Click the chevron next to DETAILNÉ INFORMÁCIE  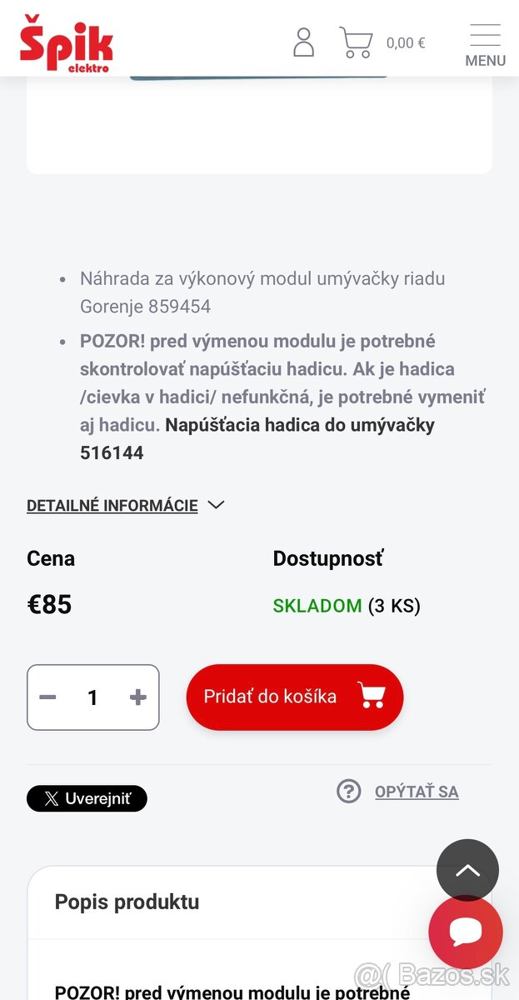click(215, 505)
